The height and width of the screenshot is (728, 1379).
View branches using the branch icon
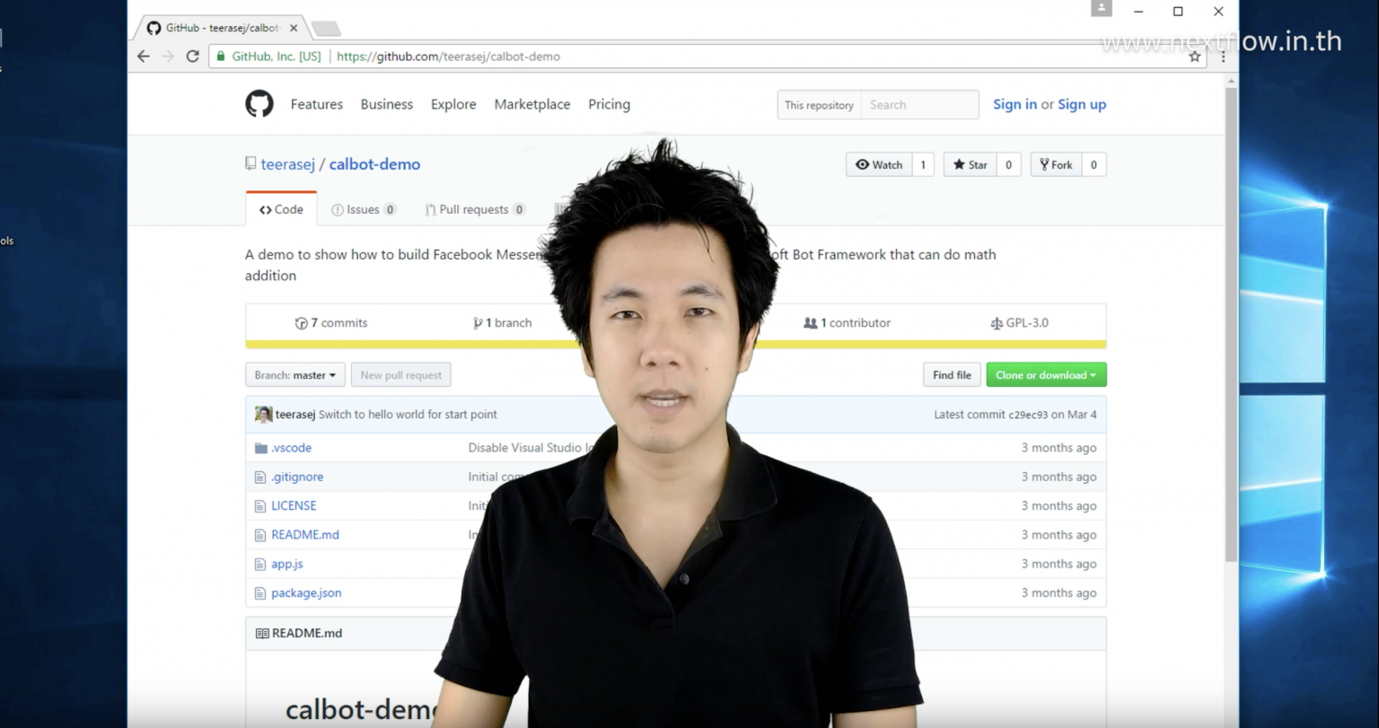(479, 322)
